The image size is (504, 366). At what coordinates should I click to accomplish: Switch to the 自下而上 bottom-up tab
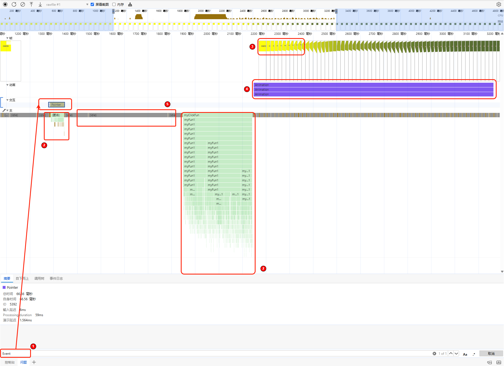tap(22, 278)
